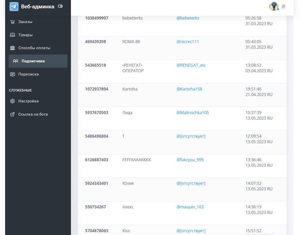Image resolution: width=302 pixels, height=235 pixels.
Task: Click the shopping cart icon for Заказы
Action: tap(13, 22)
